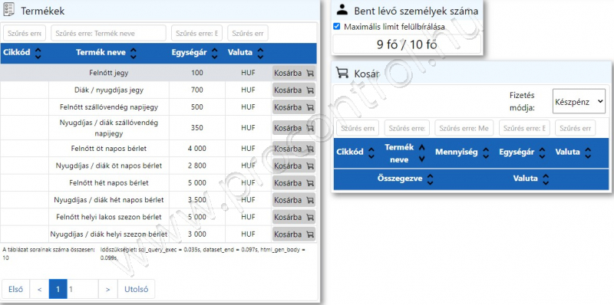Sort Kosár table by Termék neve arrows
This screenshot has height=305, width=614.
pos(421,153)
